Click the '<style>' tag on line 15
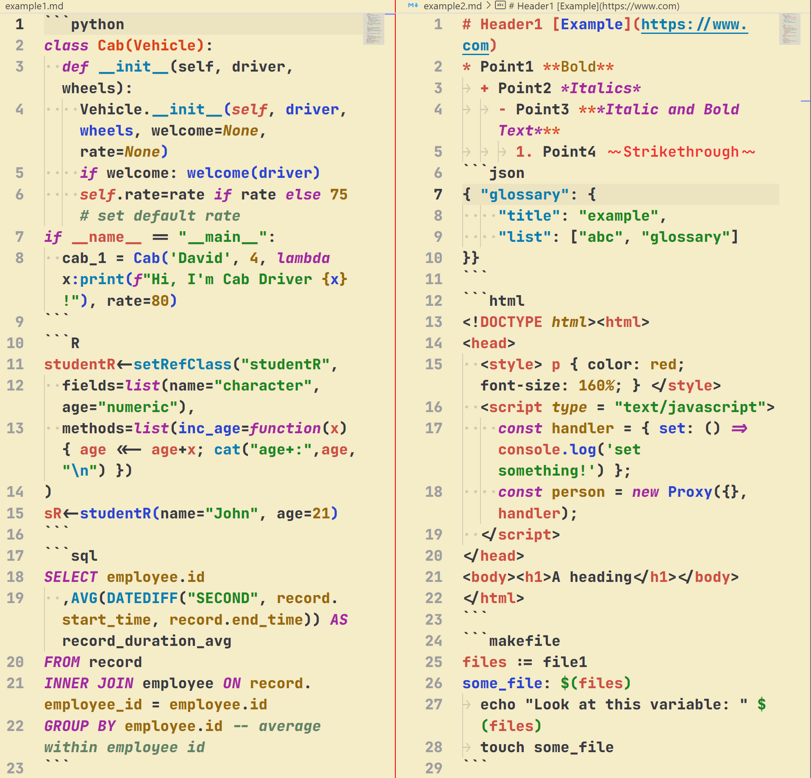 tap(511, 364)
